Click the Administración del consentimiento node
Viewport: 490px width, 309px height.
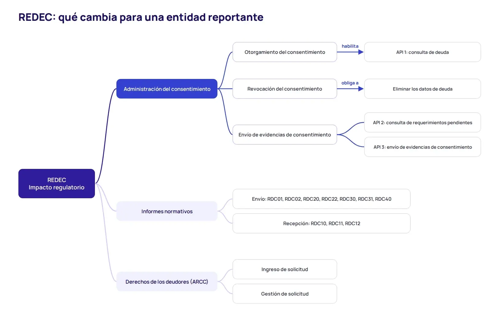point(167,89)
